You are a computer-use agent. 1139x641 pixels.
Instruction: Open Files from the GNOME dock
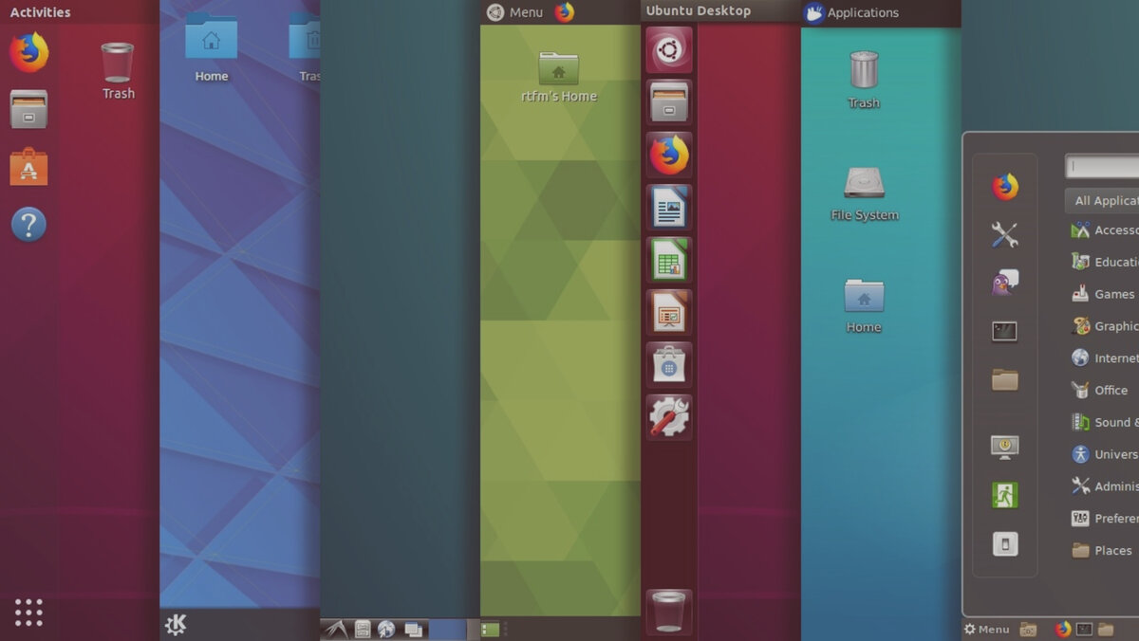pos(28,109)
